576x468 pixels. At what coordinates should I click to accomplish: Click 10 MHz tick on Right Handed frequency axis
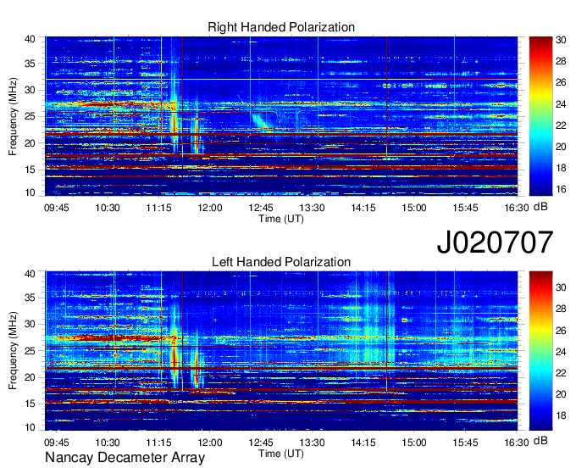30,192
